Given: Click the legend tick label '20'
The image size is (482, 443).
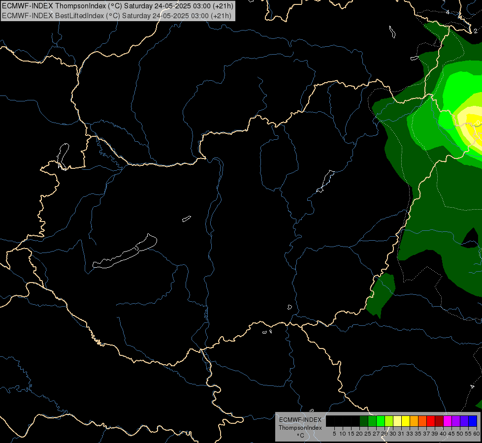Looking at the screenshot, I should 359,434.
